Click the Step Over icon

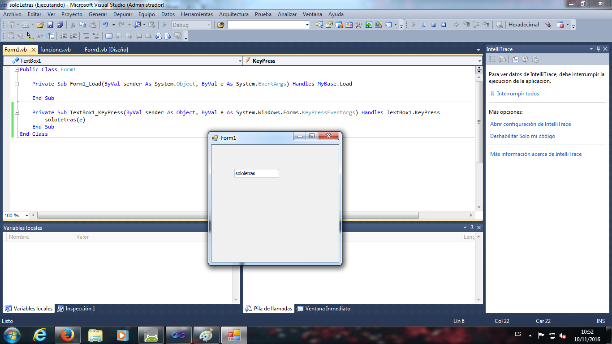point(476,25)
